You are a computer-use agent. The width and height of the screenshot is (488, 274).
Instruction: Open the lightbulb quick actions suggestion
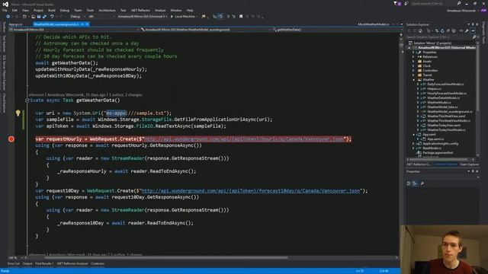coord(18,113)
